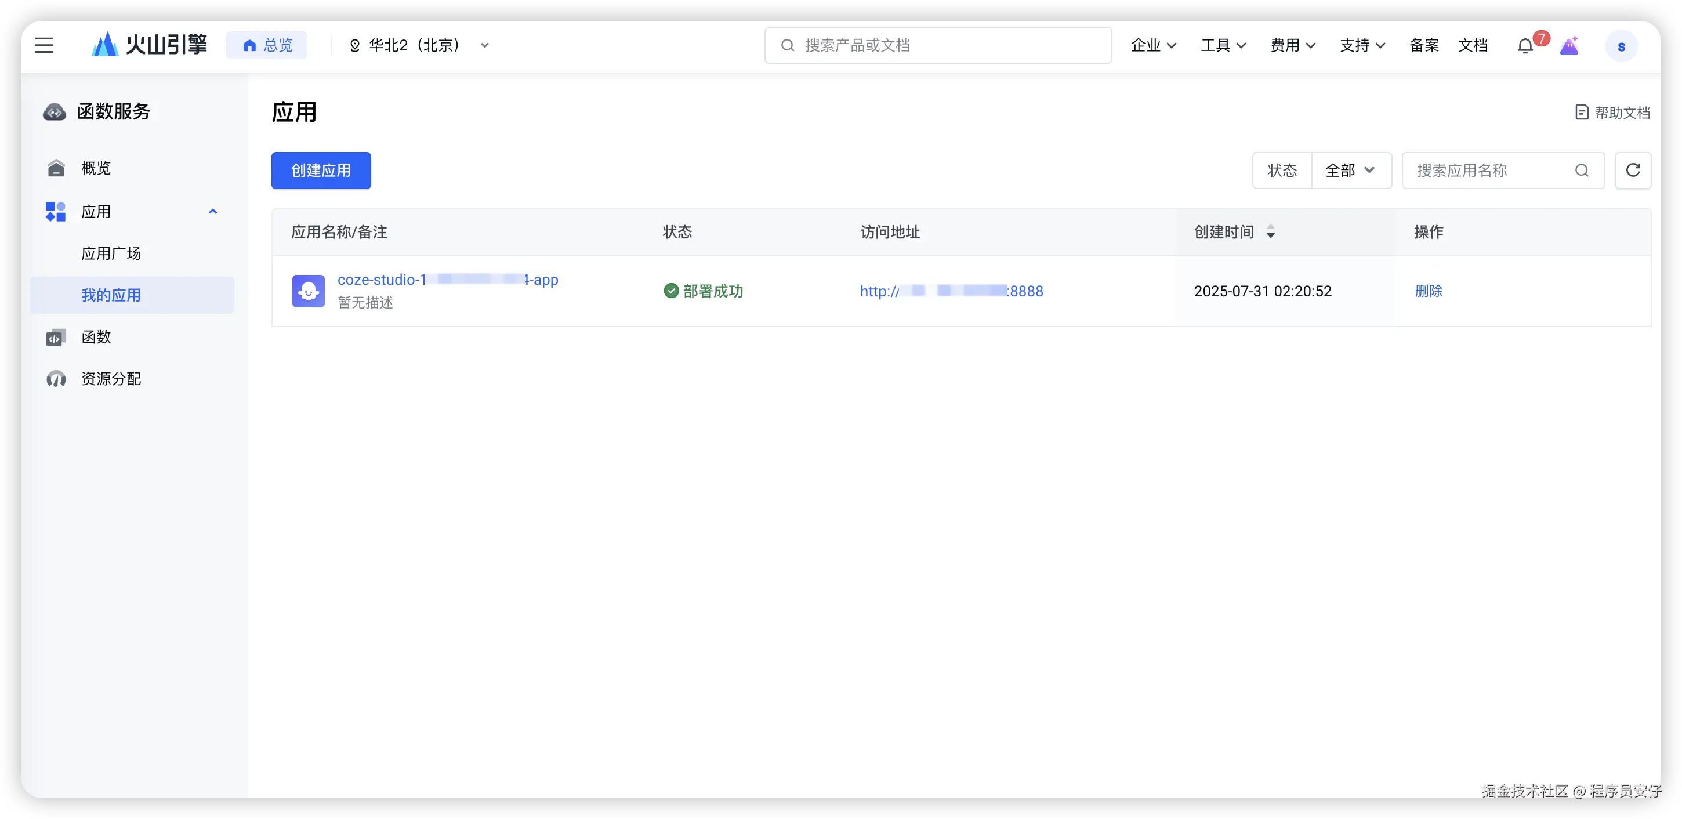Click 删除 link for coze-studio app
Image resolution: width=1682 pixels, height=819 pixels.
[1428, 291]
